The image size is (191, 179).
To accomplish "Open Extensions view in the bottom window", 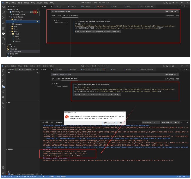I will coord(3,92).
